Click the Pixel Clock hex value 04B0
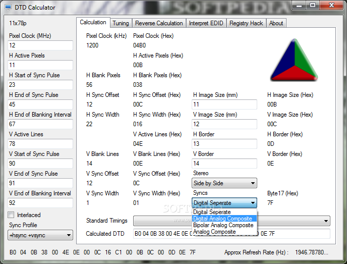The height and width of the screenshot is (264, 347). pos(139,45)
